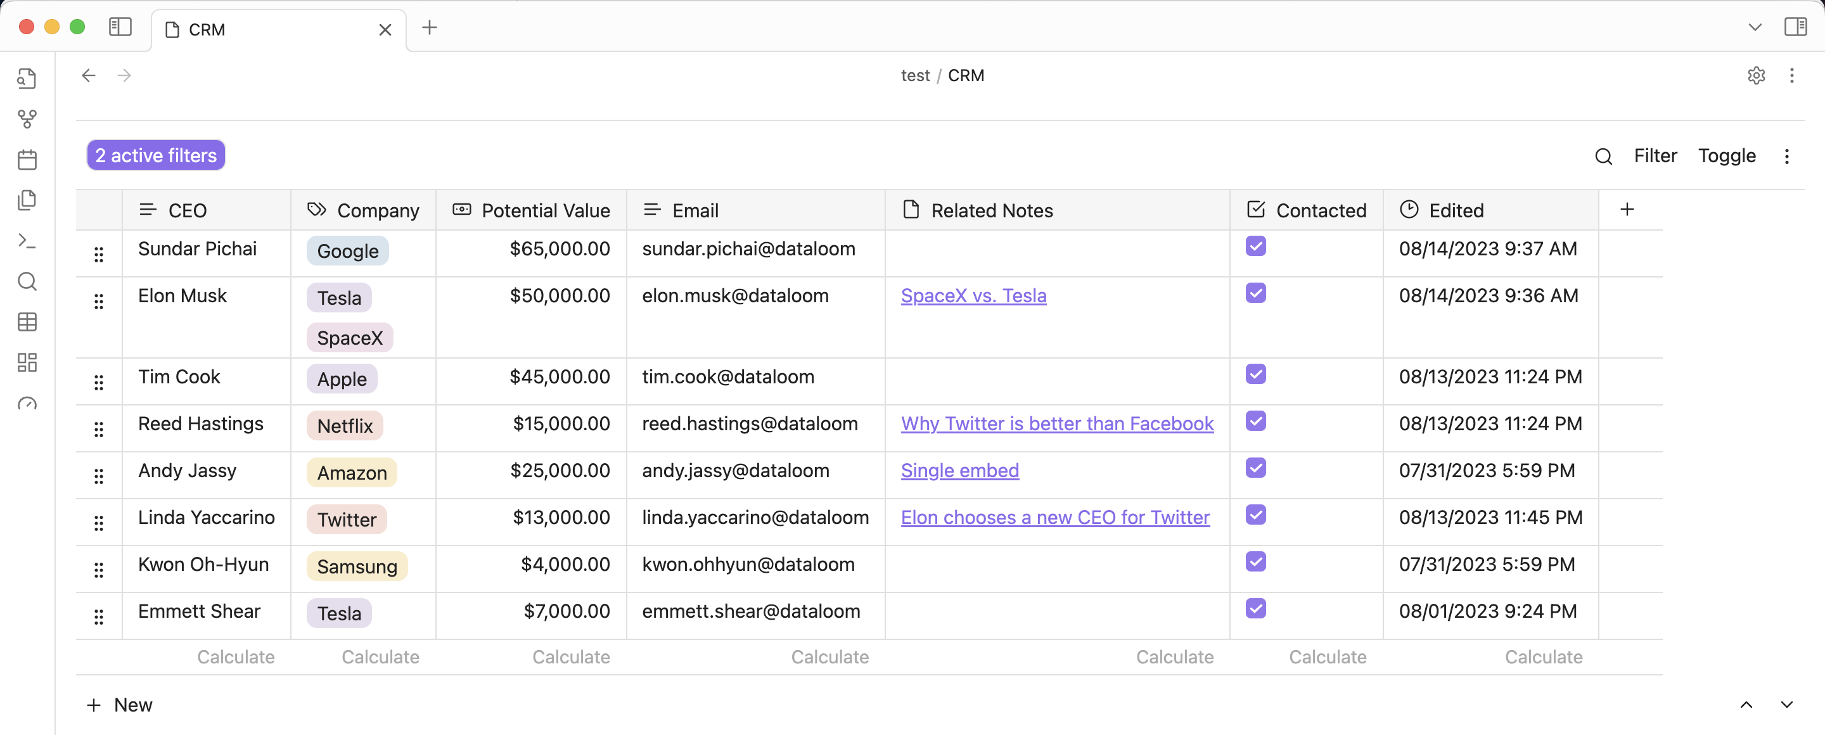This screenshot has height=735, width=1825.
Task: Open Toggle columns menu
Action: pos(1727,156)
